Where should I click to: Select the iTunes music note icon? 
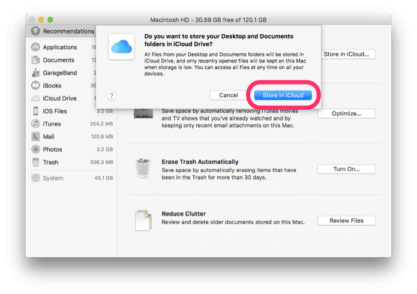click(35, 124)
